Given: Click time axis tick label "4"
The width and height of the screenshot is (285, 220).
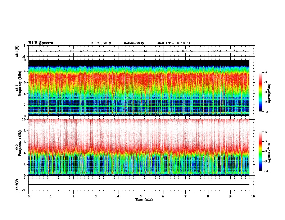Looking at the screenshot, I should click(x=118, y=196).
